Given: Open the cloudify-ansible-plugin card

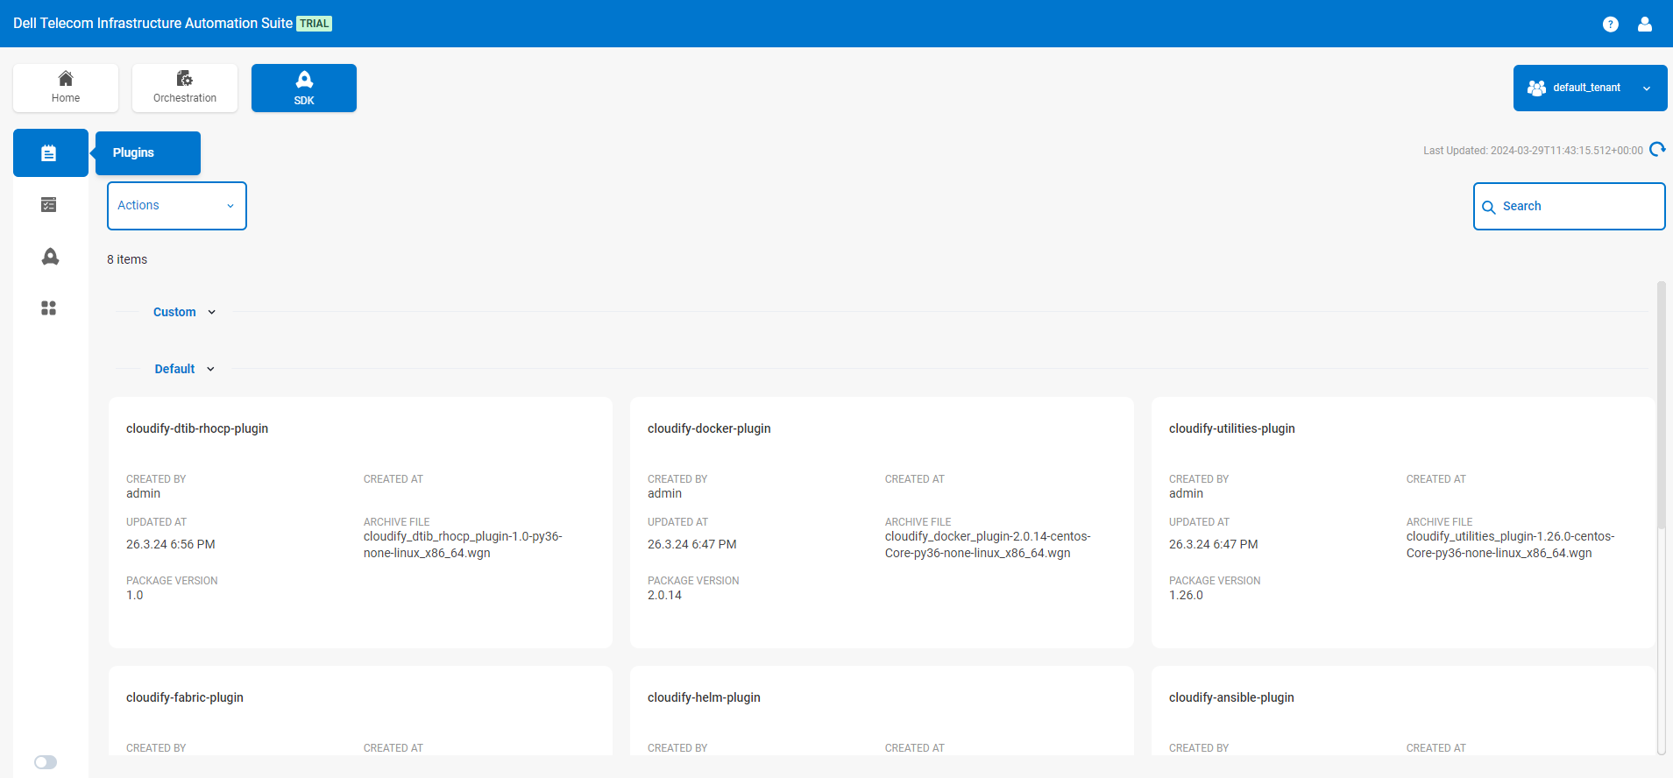Looking at the screenshot, I should [1403, 711].
